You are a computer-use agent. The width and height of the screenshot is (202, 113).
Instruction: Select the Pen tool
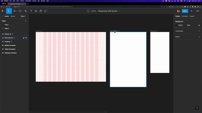tap(26, 11)
